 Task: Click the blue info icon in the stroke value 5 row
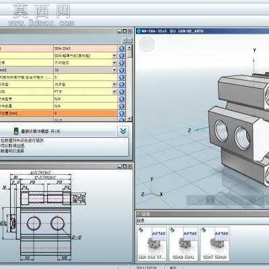coord(122,77)
